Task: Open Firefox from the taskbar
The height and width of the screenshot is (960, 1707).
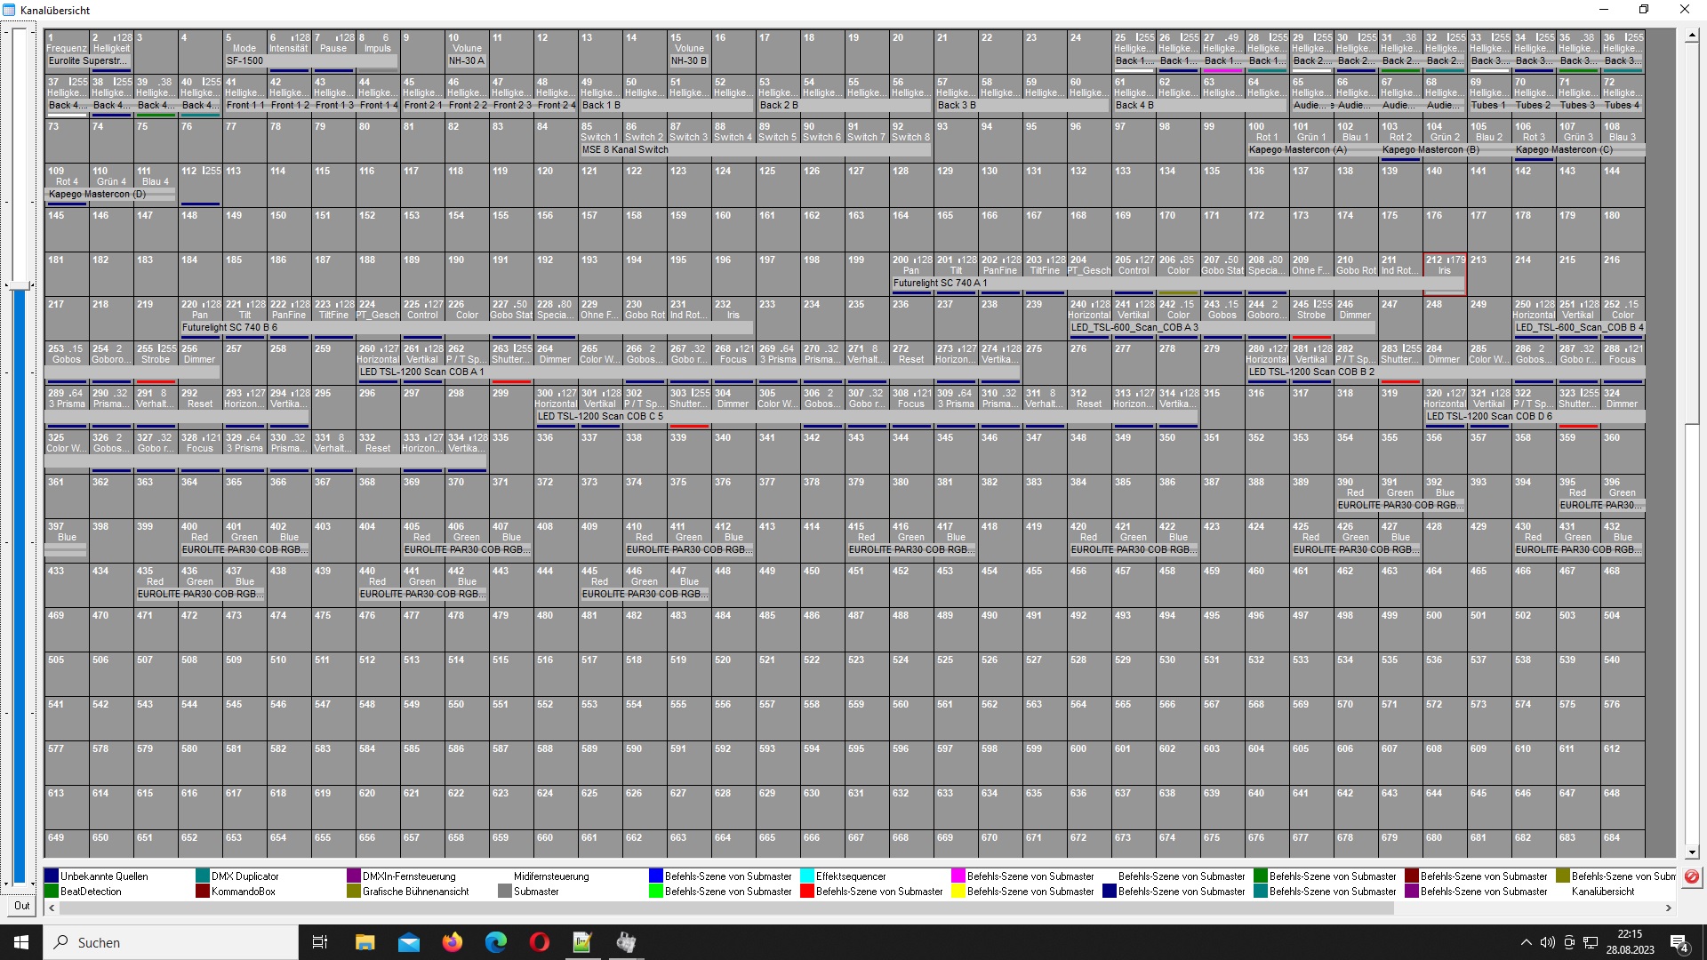Action: click(453, 942)
